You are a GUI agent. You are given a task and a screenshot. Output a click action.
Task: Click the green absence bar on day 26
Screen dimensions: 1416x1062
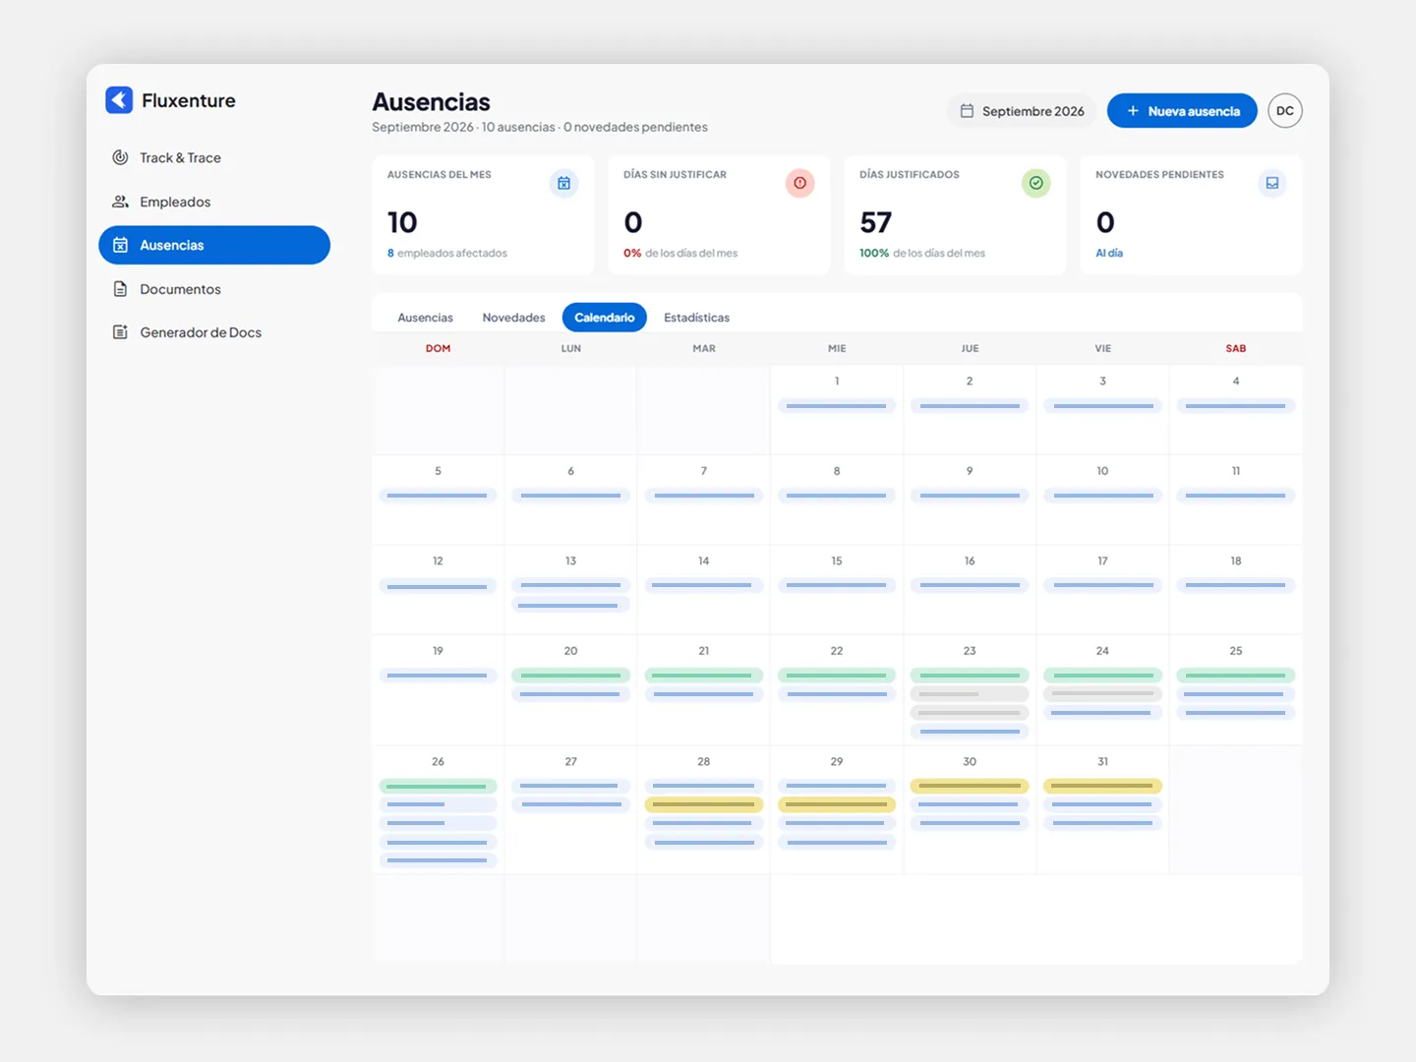click(438, 786)
